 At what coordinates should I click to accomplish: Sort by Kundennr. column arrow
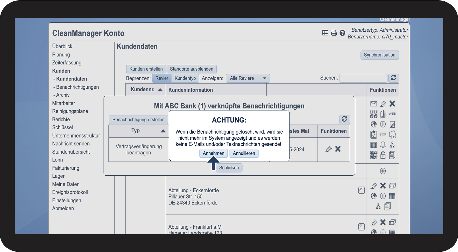[160, 90]
